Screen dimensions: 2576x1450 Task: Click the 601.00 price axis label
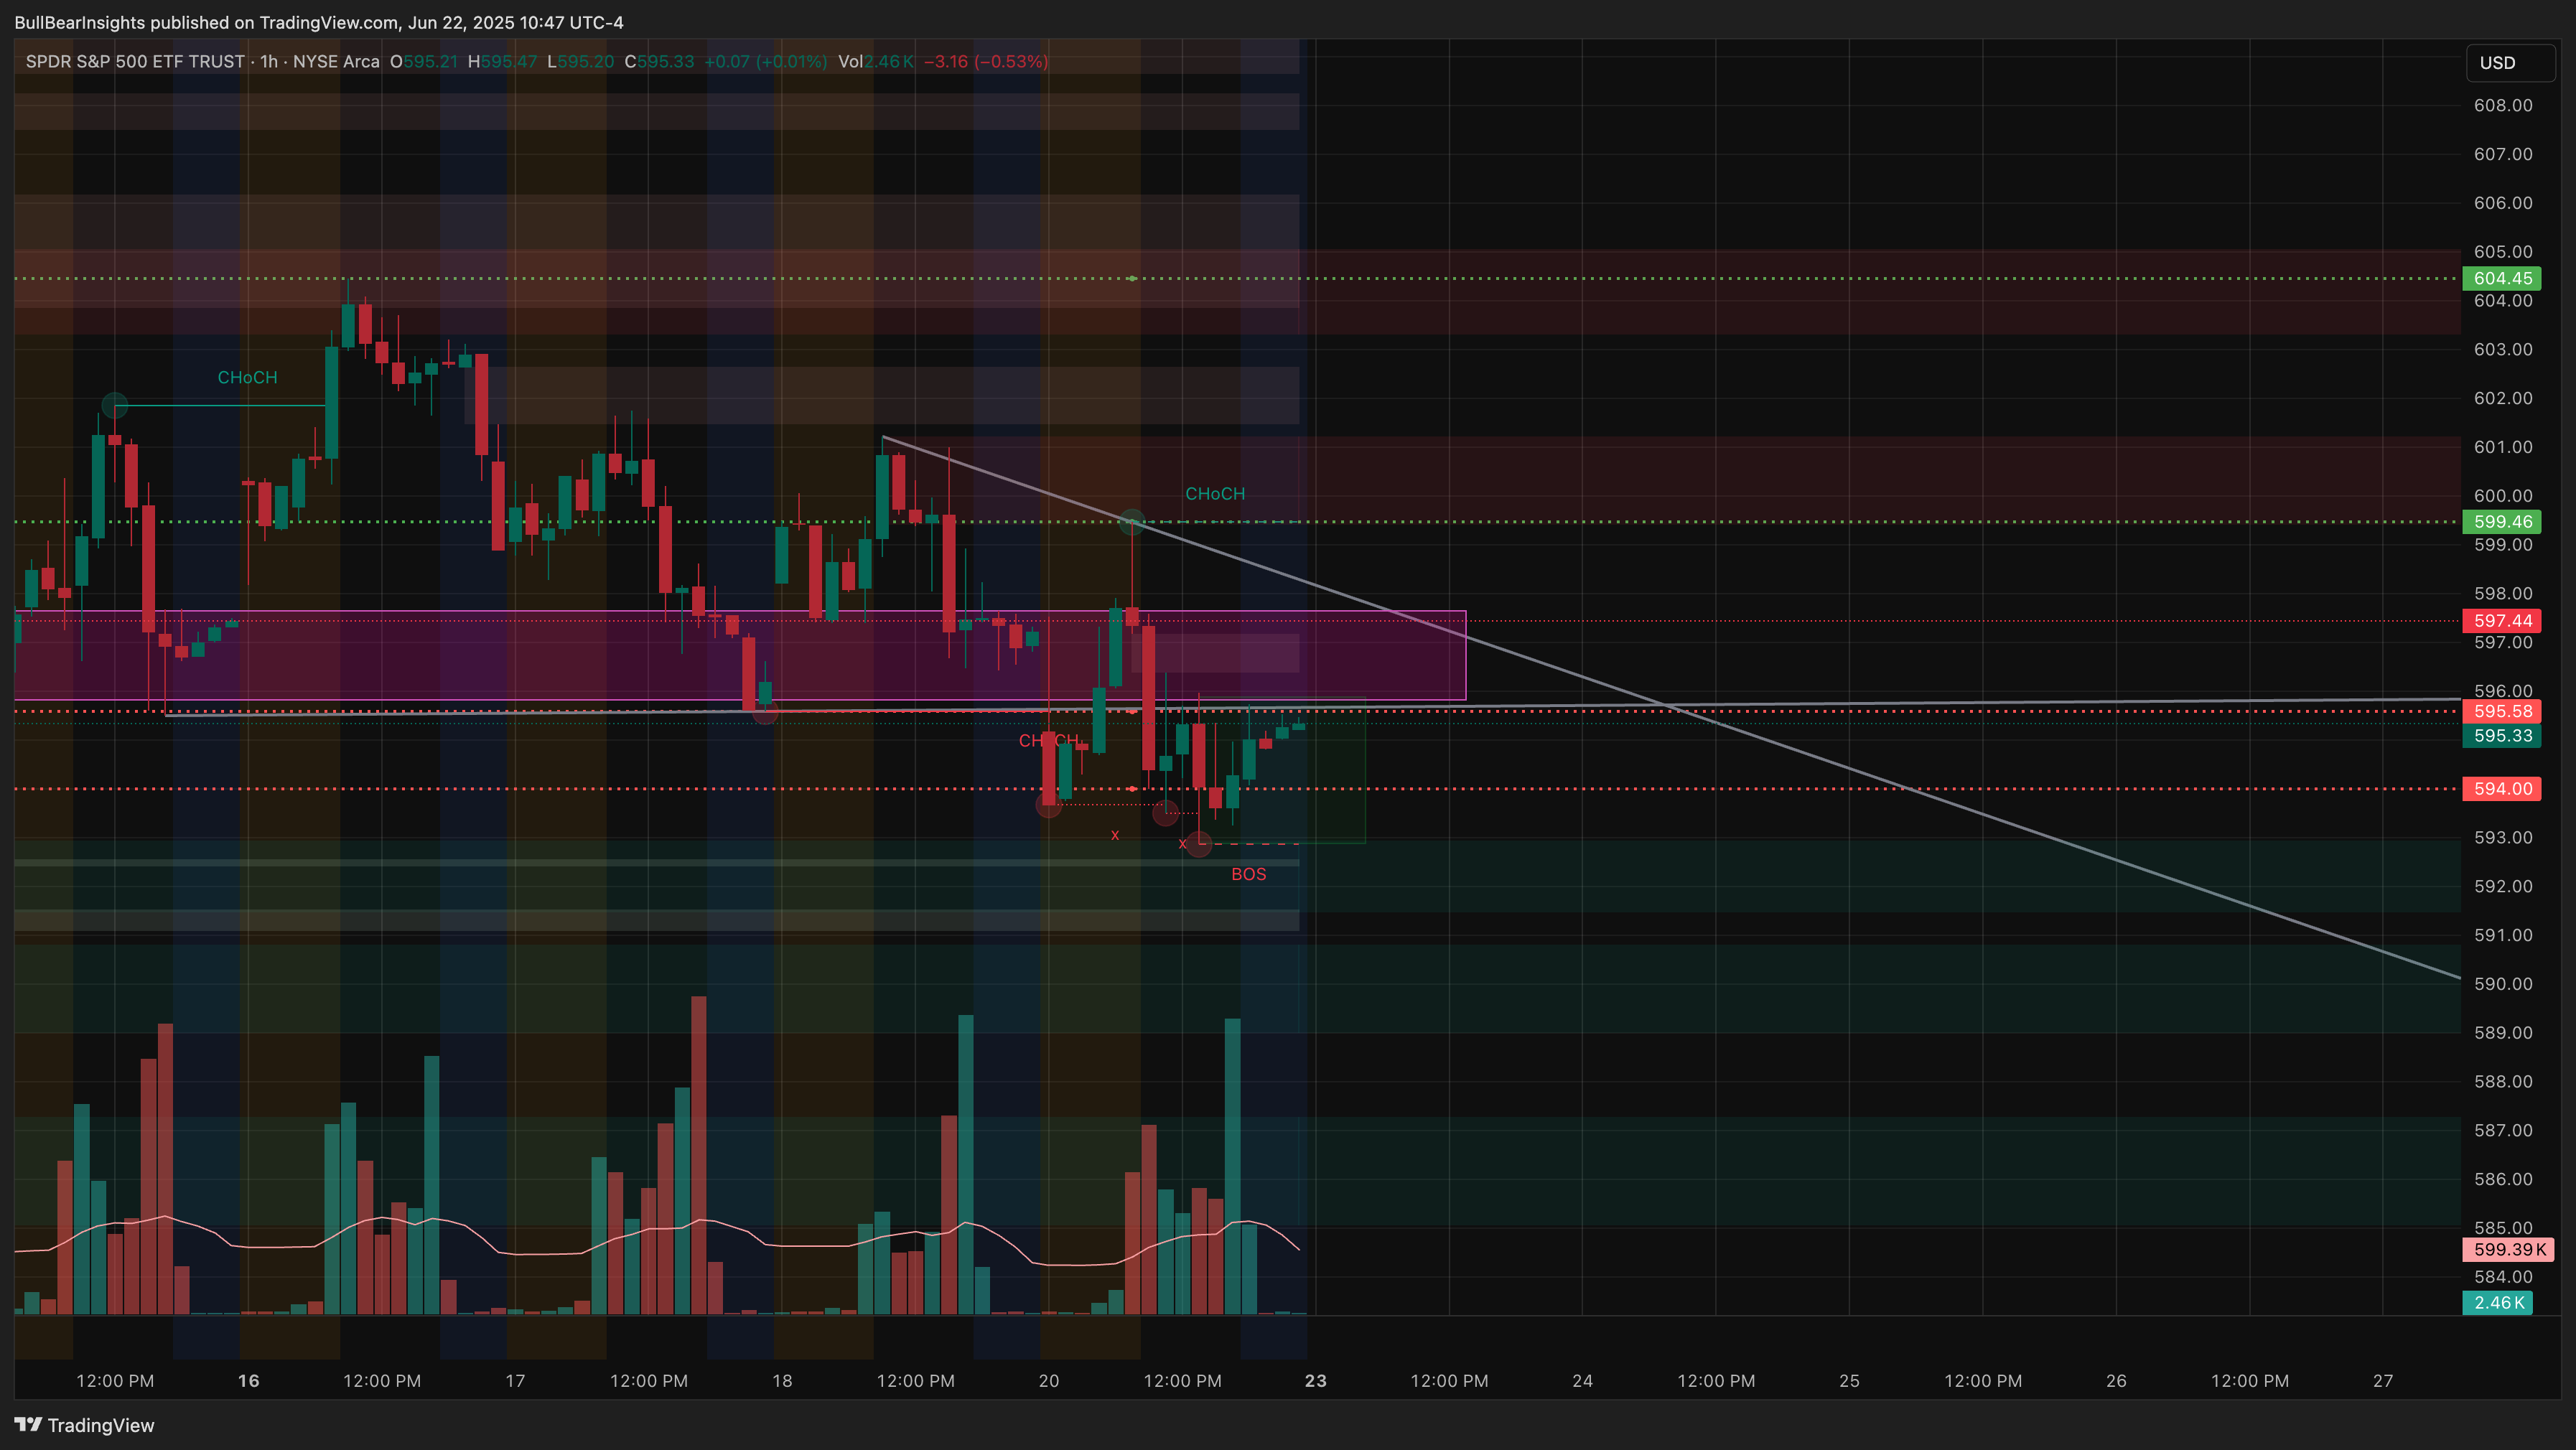point(2503,447)
